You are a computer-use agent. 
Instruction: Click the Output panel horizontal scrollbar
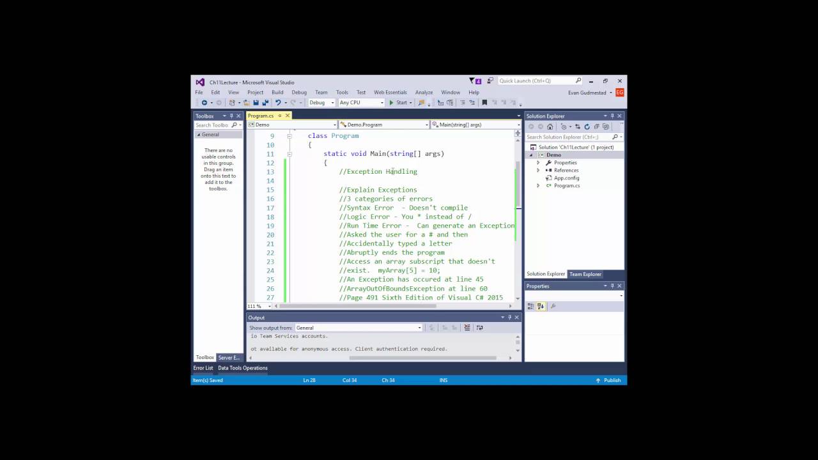click(x=422, y=358)
